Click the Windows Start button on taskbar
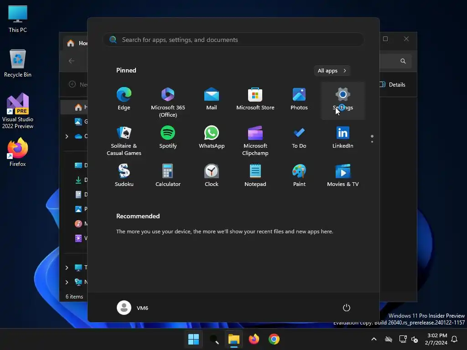 tap(193, 339)
